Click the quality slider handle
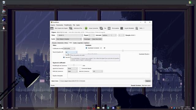 [x=123, y=51]
